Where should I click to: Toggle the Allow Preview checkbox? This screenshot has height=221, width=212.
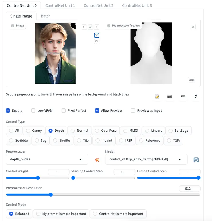pyautogui.click(x=97, y=110)
